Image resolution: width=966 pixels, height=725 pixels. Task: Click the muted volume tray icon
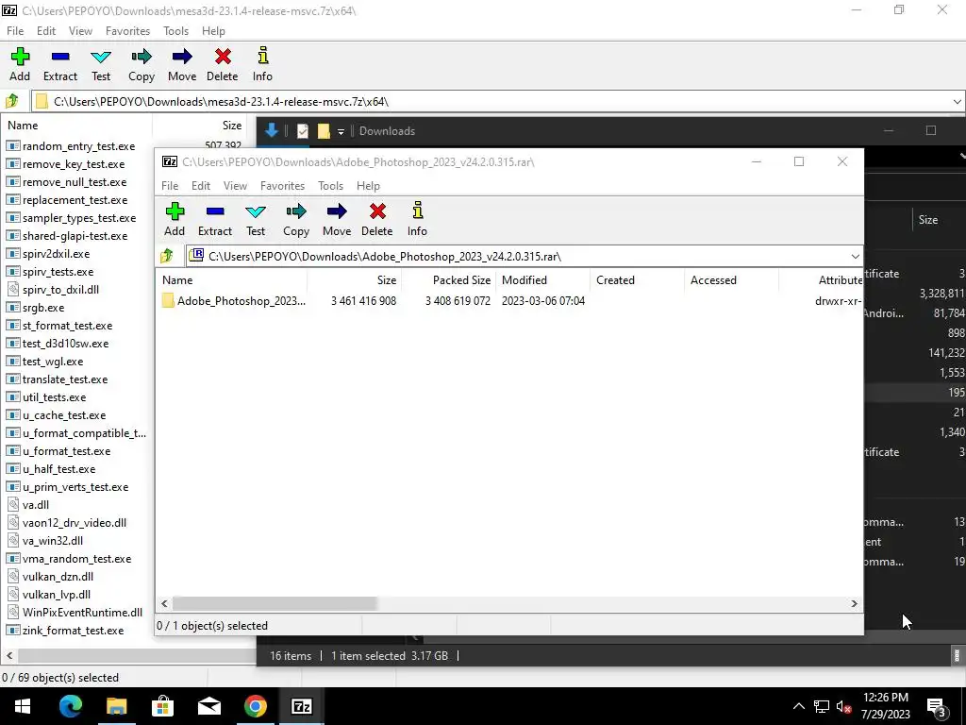844,707
